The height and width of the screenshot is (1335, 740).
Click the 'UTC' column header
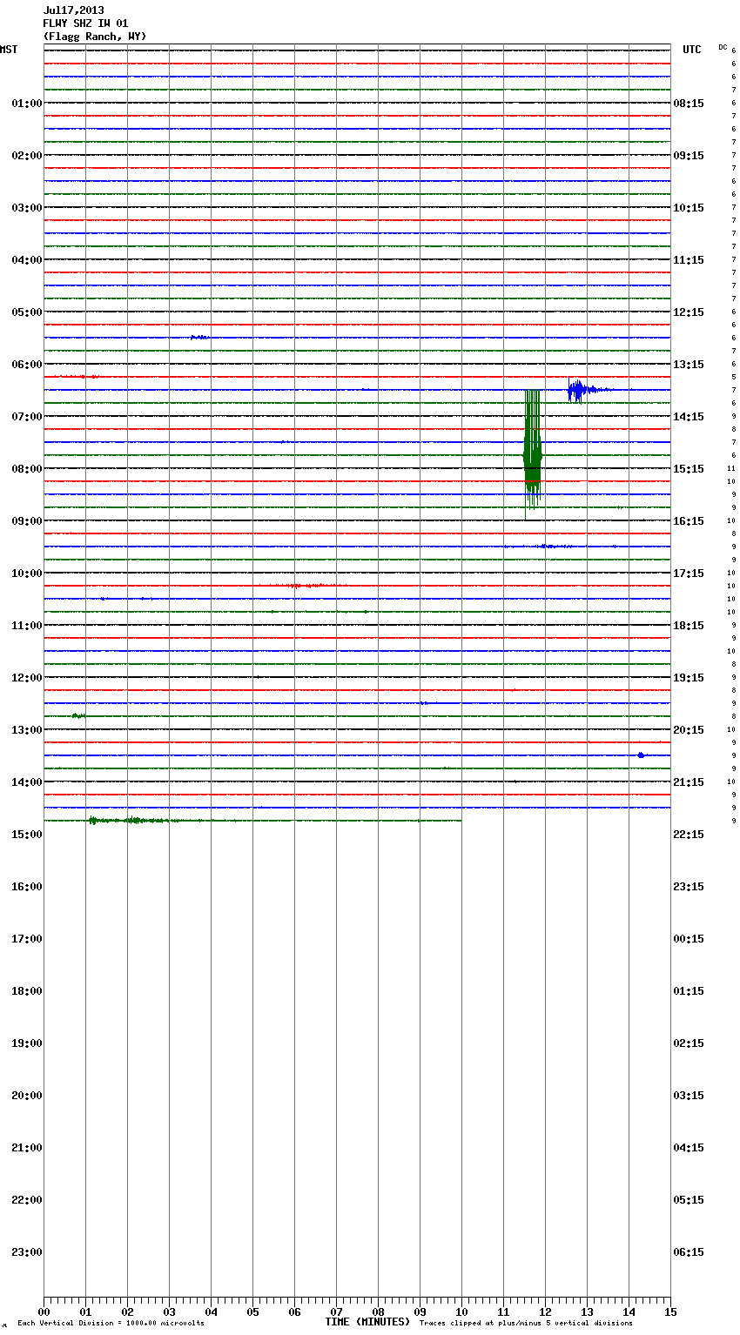[692, 50]
